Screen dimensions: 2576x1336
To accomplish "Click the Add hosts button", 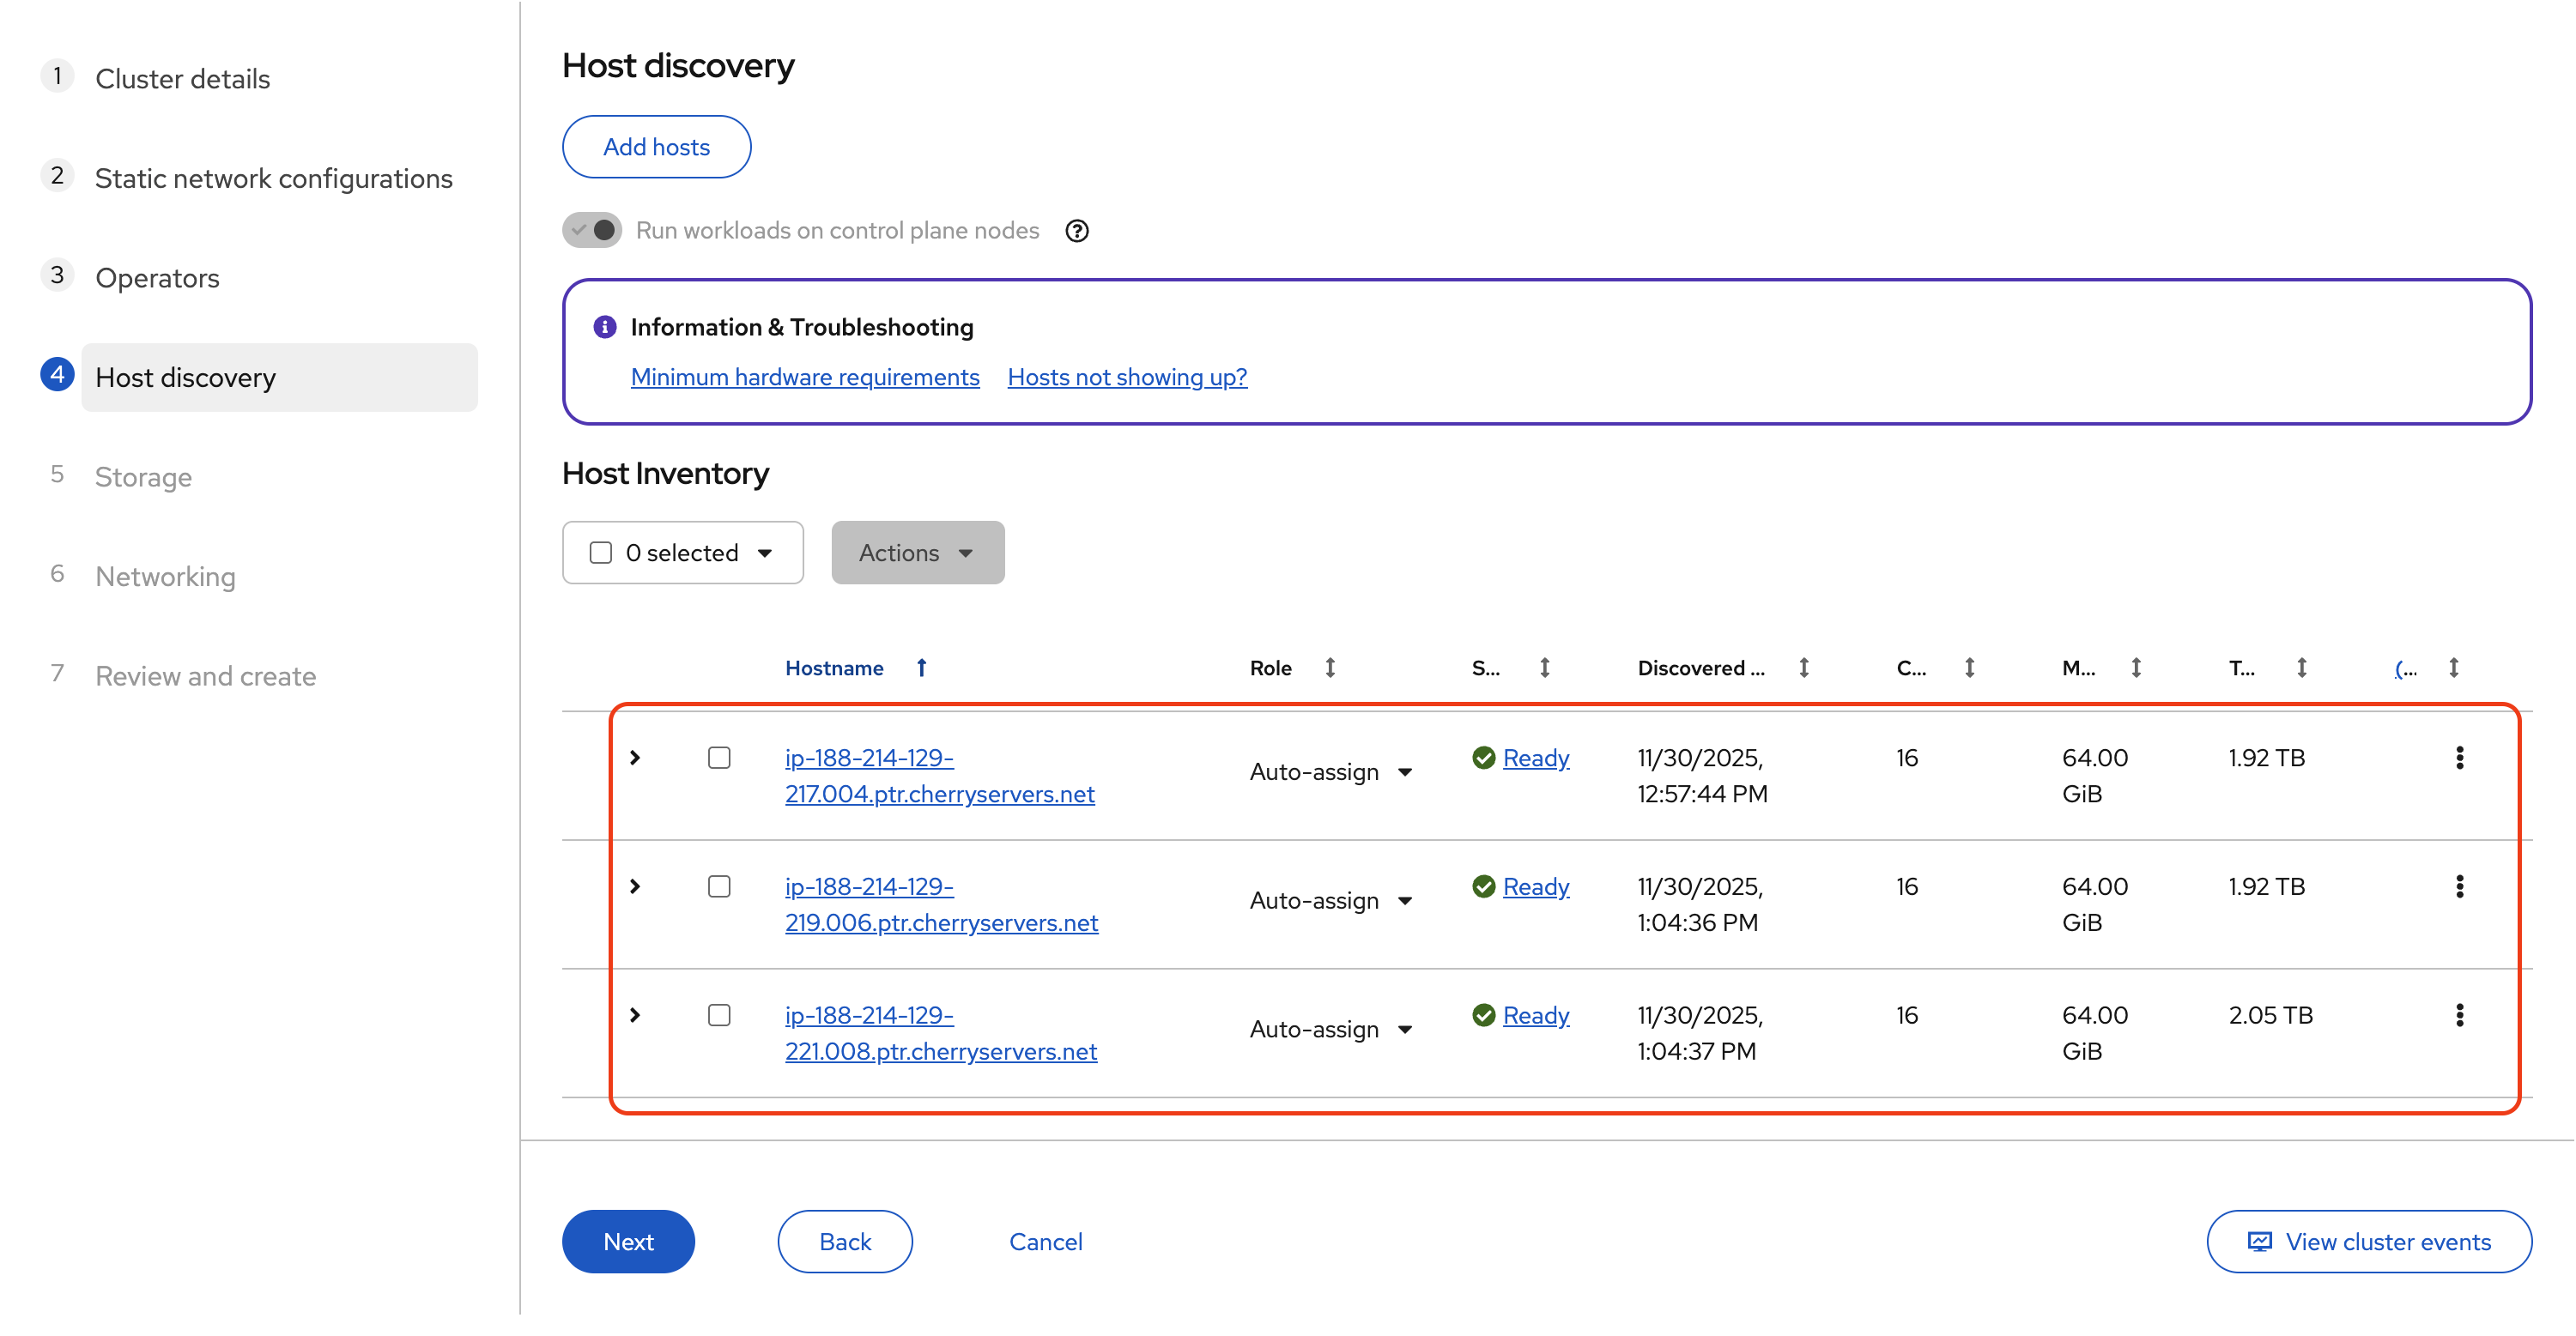I will 656,147.
